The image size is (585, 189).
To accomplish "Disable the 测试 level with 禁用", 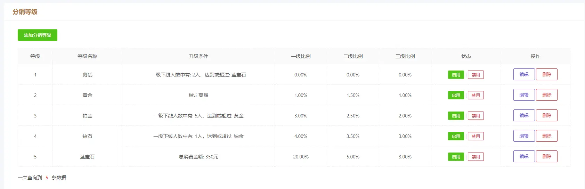I will [x=476, y=75].
